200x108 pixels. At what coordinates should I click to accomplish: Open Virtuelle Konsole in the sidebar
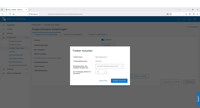(14, 45)
